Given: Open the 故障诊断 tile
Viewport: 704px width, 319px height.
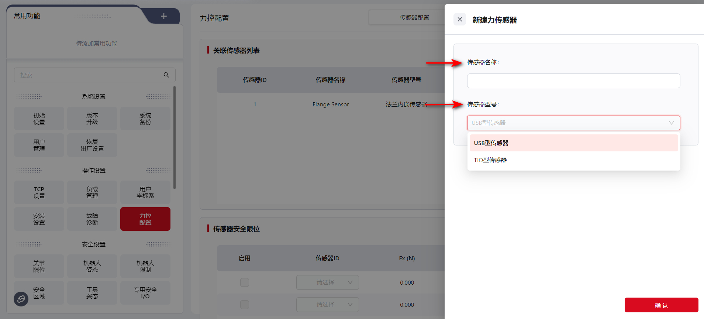Looking at the screenshot, I should tap(92, 219).
